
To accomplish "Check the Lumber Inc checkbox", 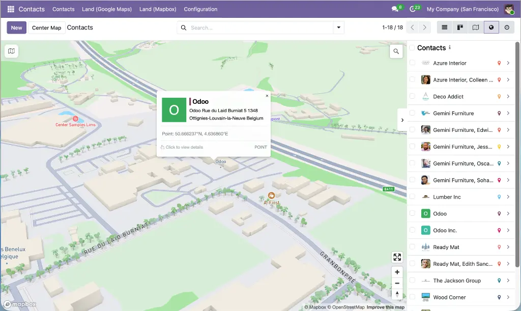I will pyautogui.click(x=412, y=196).
